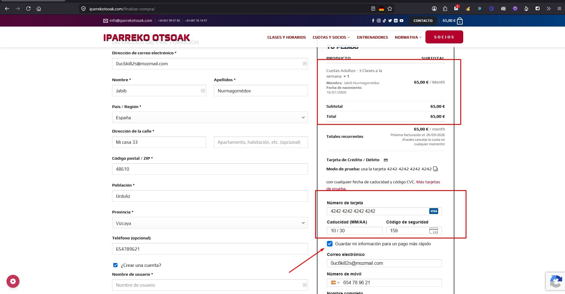Image resolution: width=565 pixels, height=294 pixels.
Task: Go to Clases y Horarios
Action: pos(286,37)
